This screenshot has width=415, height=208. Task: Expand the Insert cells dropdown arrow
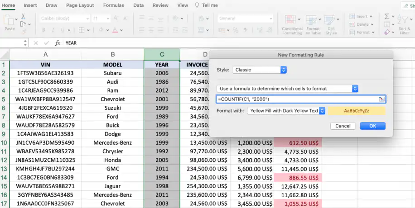point(371,16)
